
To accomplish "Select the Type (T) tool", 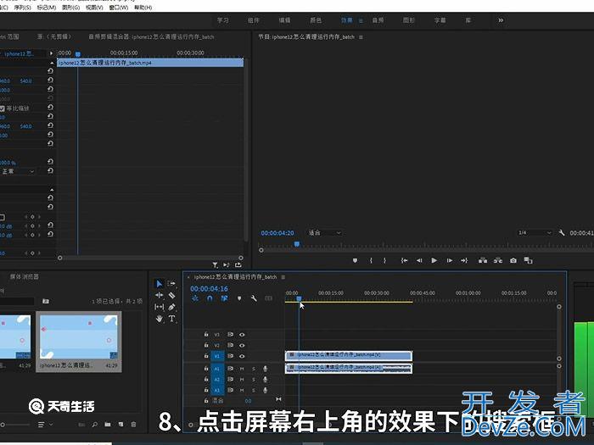I will [x=171, y=319].
